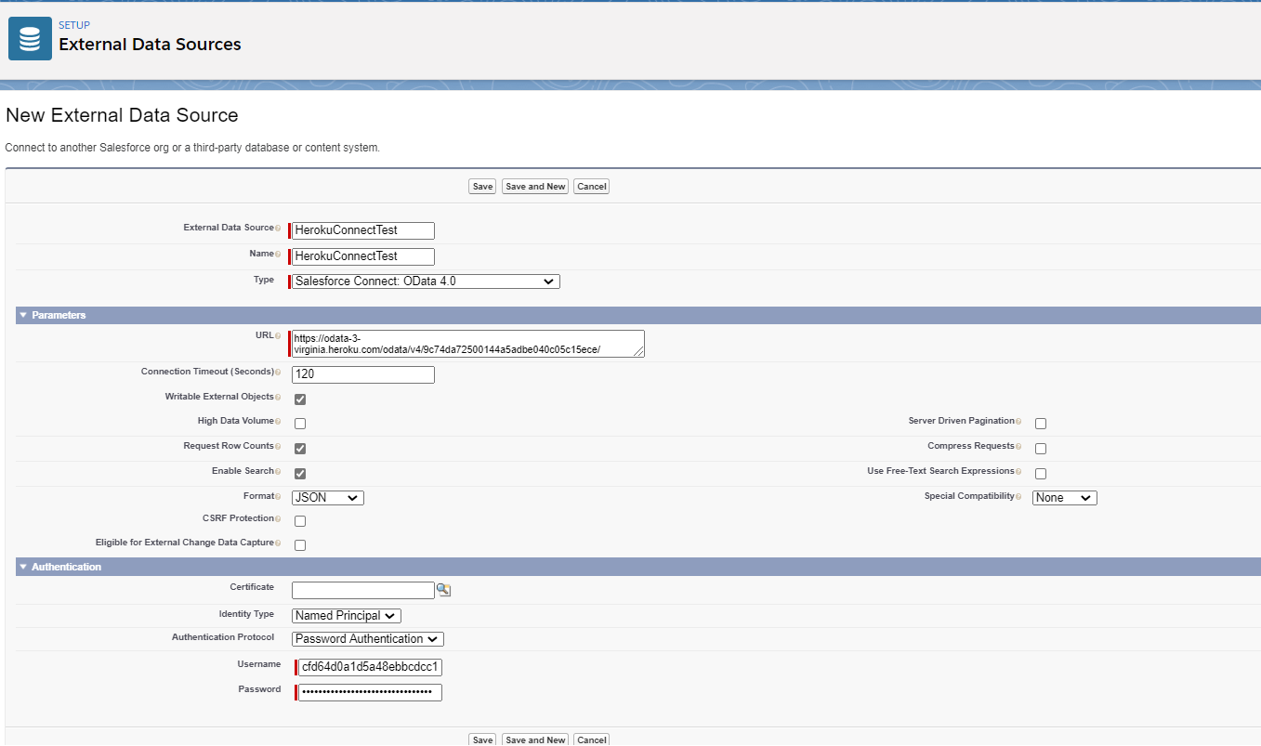Click help icon next to Server Driven Pagination
Viewport: 1261px width, 746px height.
click(x=1019, y=422)
